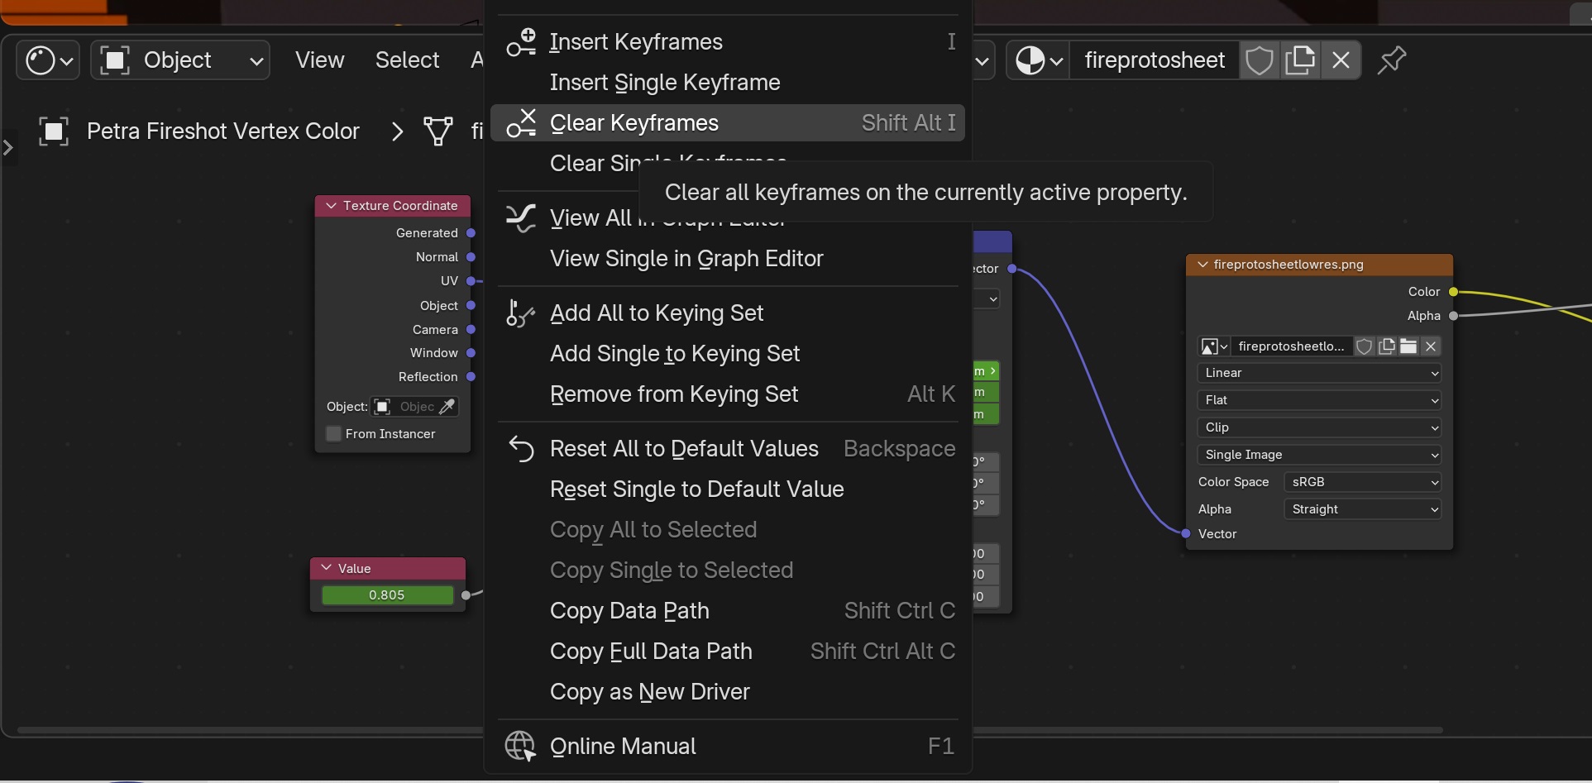1592x783 pixels.
Task: Toggle fake user shield for fireprotosheet material
Action: tap(1259, 60)
